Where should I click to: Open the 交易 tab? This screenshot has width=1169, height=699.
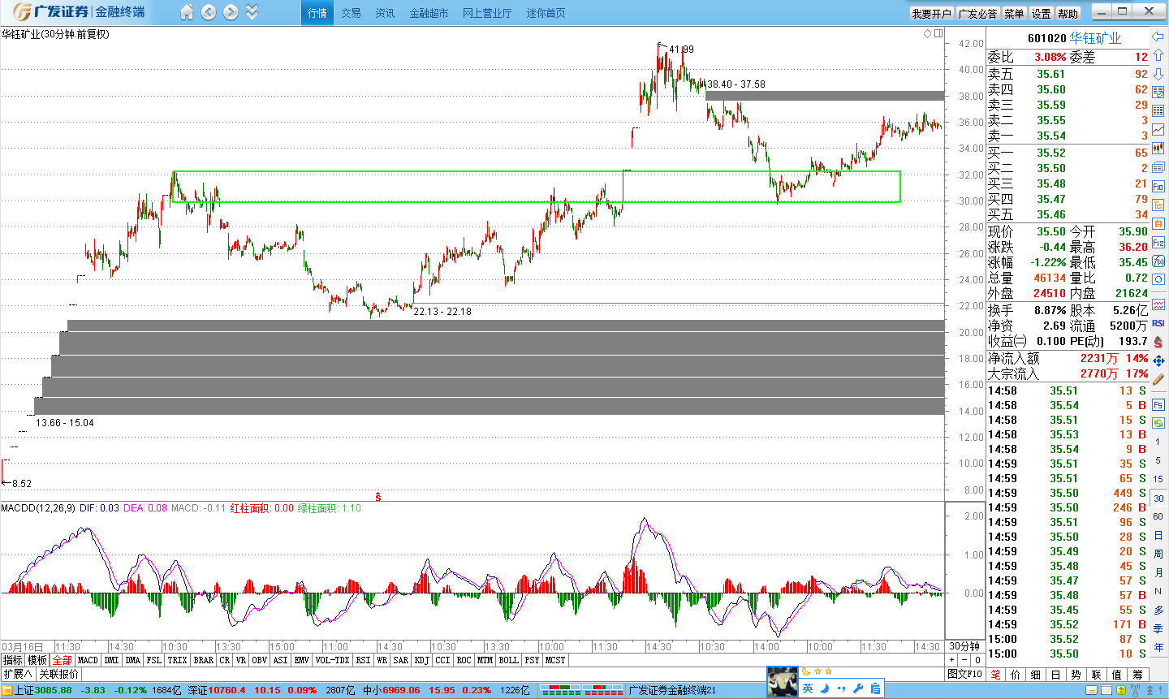pyautogui.click(x=351, y=13)
